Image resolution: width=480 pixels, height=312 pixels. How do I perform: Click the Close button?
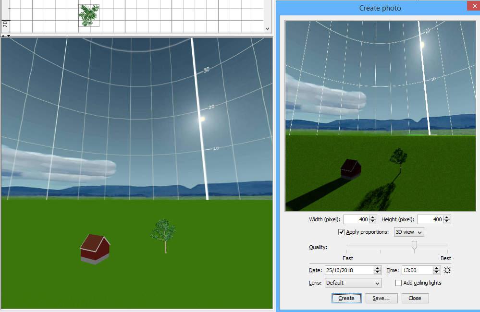(415, 298)
